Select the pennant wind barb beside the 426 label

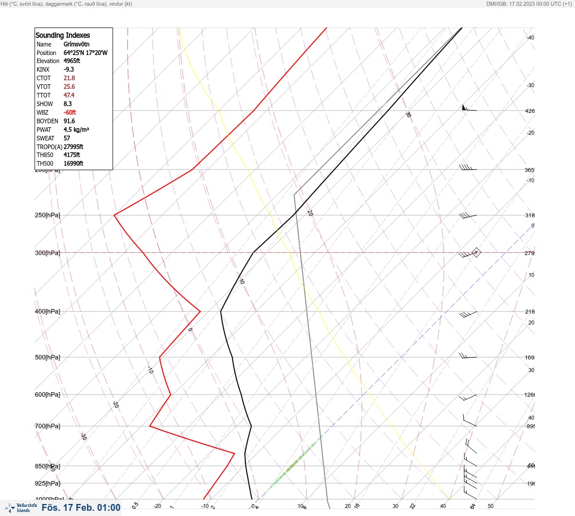point(469,108)
